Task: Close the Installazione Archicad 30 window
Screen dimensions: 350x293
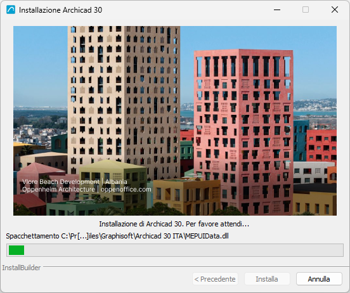Action: click(335, 10)
